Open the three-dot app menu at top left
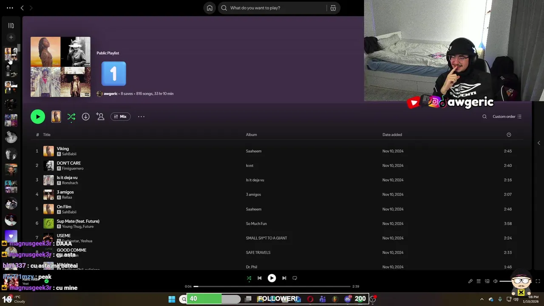This screenshot has width=544, height=306. tap(10, 8)
